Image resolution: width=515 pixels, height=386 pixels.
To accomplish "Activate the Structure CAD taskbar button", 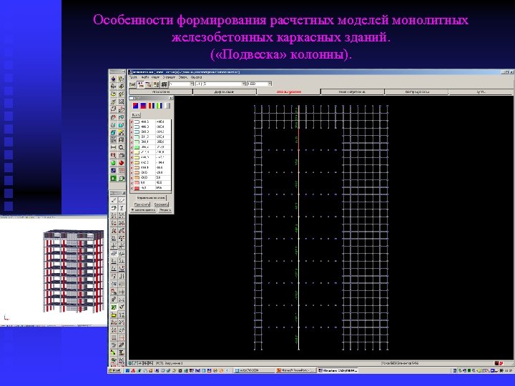I will (x=338, y=370).
